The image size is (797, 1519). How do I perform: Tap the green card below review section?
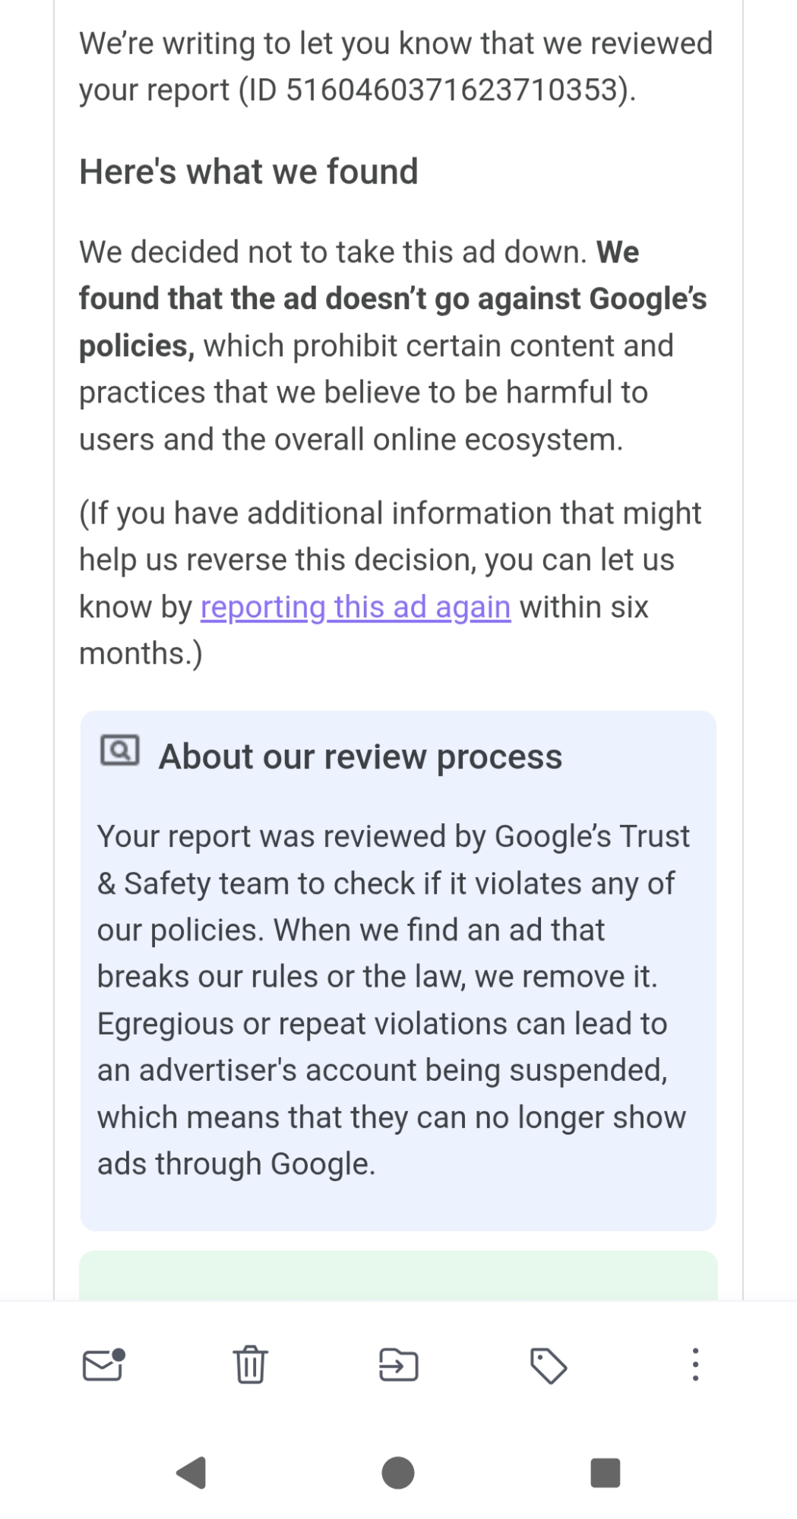tap(398, 1276)
